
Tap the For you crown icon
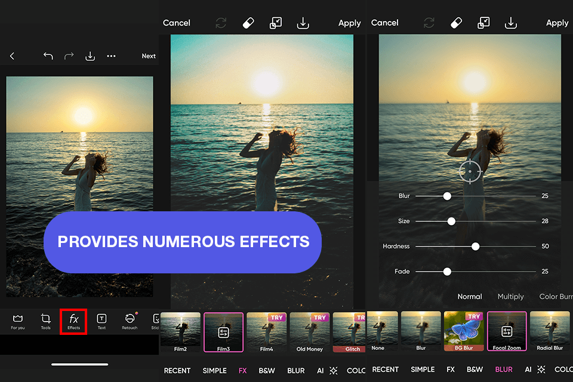tap(18, 321)
